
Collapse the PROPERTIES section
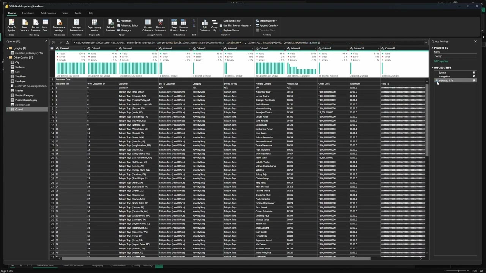coord(432,48)
